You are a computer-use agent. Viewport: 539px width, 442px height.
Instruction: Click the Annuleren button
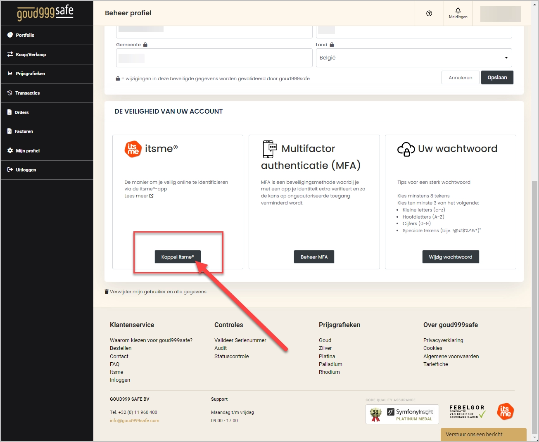[461, 78]
